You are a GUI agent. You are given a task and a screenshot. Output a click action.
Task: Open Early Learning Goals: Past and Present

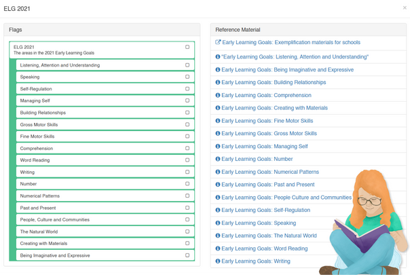pyautogui.click(x=267, y=185)
